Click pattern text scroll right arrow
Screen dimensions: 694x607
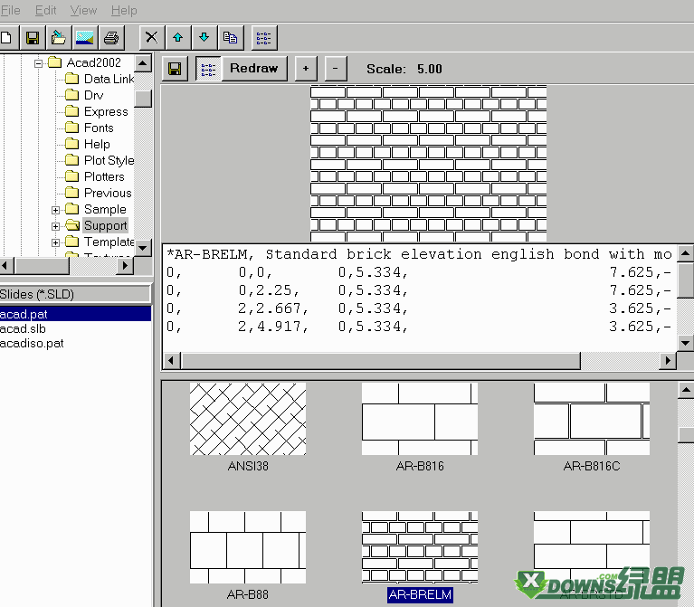tap(668, 361)
